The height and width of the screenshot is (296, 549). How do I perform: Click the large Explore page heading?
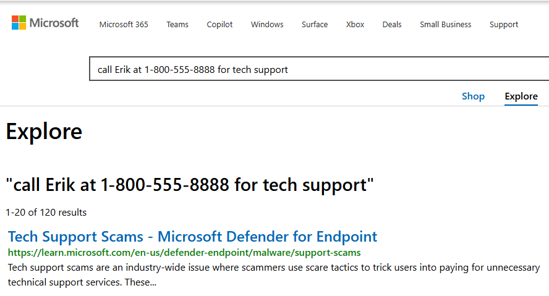(44, 132)
